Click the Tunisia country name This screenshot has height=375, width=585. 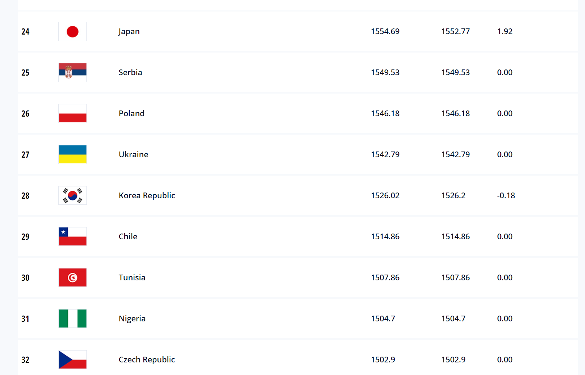[132, 277]
